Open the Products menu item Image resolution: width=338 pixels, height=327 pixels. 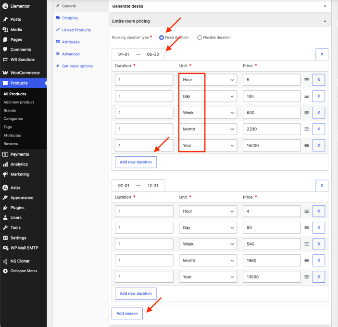(23, 83)
